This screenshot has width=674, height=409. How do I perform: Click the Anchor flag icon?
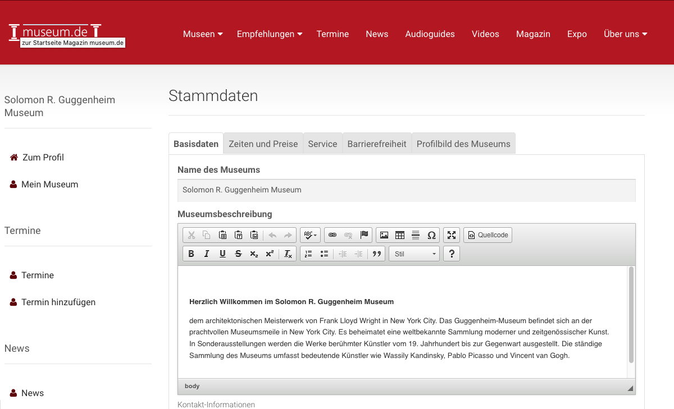(x=364, y=235)
